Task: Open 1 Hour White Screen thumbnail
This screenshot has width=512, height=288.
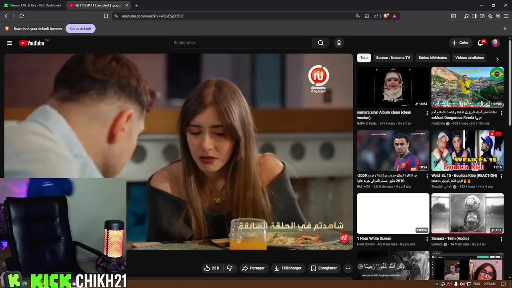Action: [393, 214]
